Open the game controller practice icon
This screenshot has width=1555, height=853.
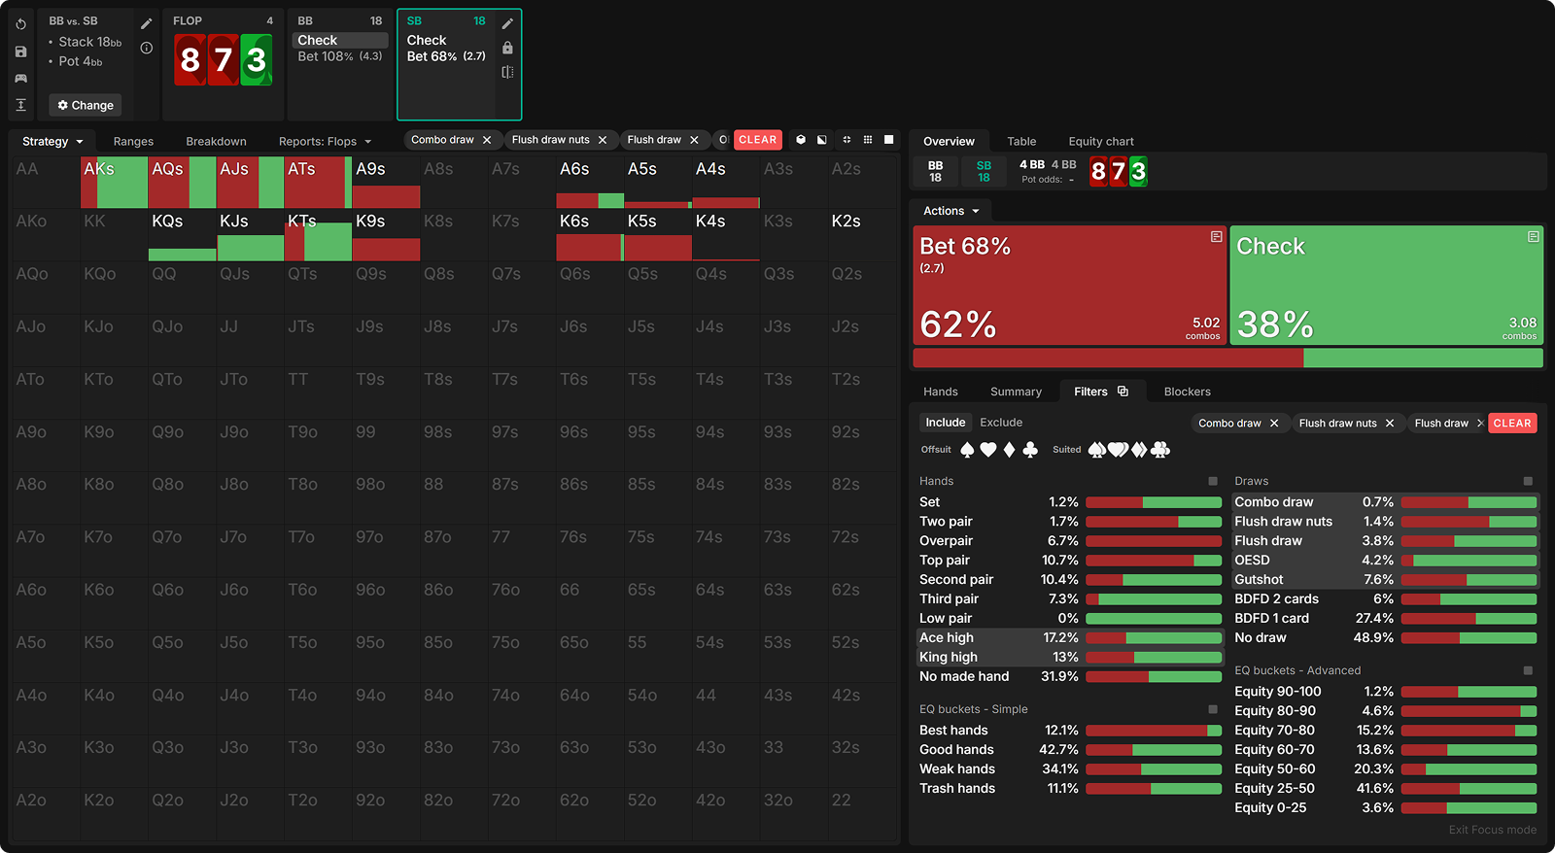pos(20,78)
